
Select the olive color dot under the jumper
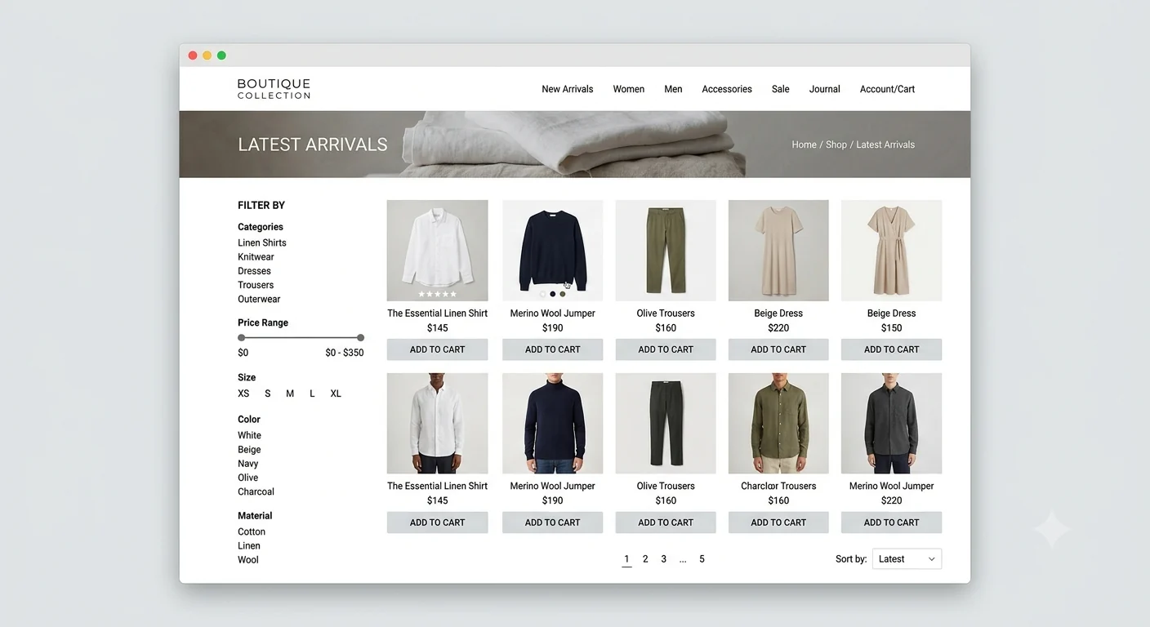coord(563,294)
